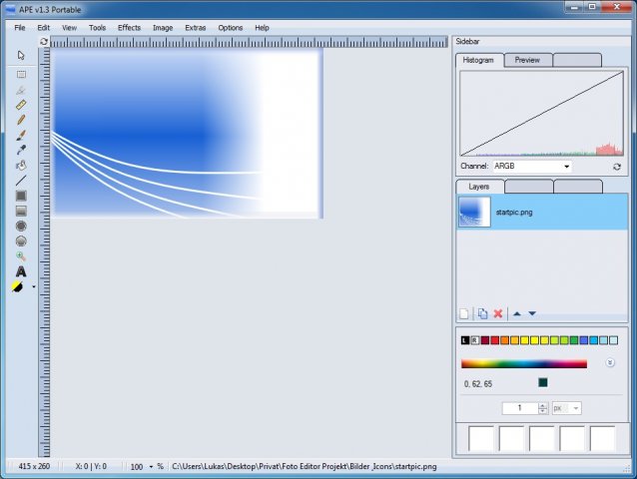Duplicate the selected layer

(x=482, y=313)
